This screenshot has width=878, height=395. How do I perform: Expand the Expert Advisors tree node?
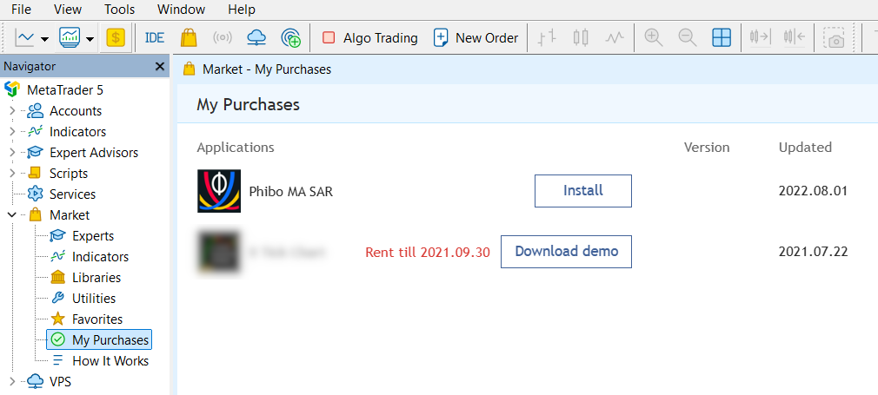point(11,153)
